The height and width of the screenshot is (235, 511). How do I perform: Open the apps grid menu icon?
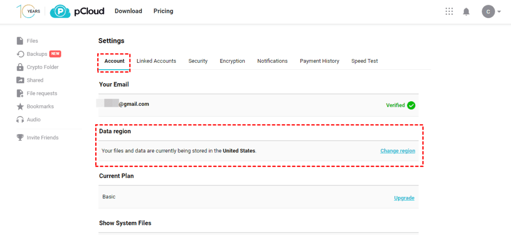click(x=449, y=12)
